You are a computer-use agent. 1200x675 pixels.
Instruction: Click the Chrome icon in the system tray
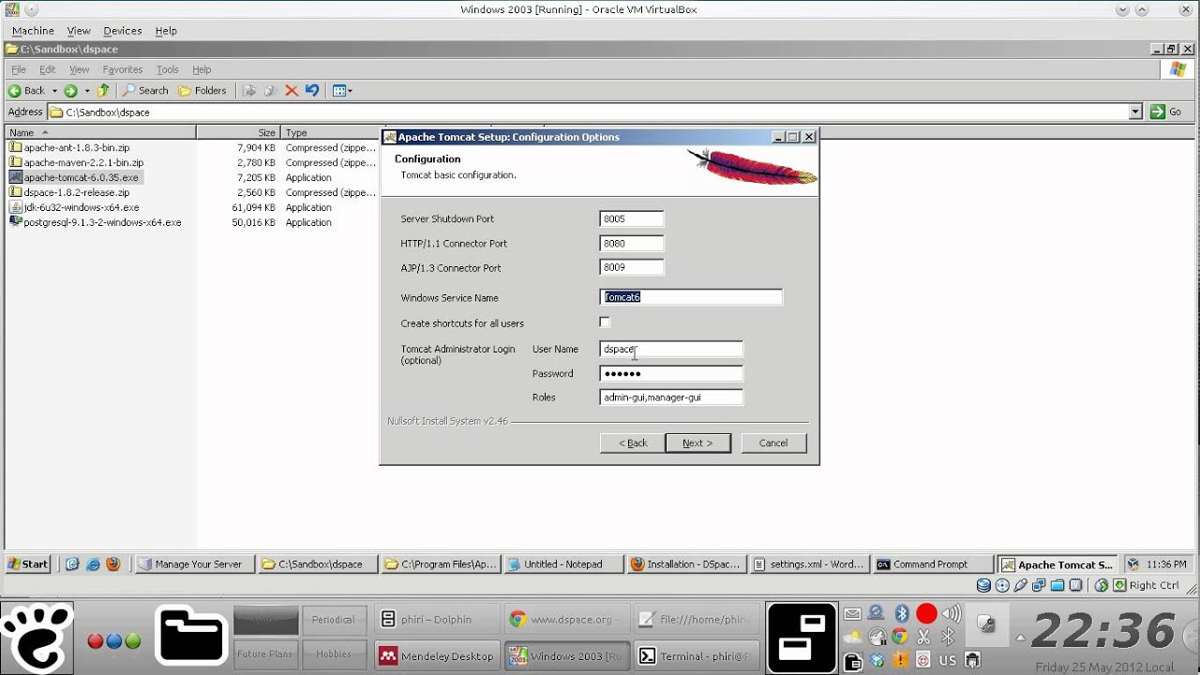point(900,637)
